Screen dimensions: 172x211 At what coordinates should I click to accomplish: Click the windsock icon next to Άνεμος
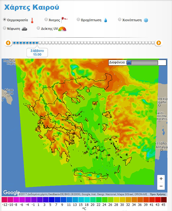64,19
